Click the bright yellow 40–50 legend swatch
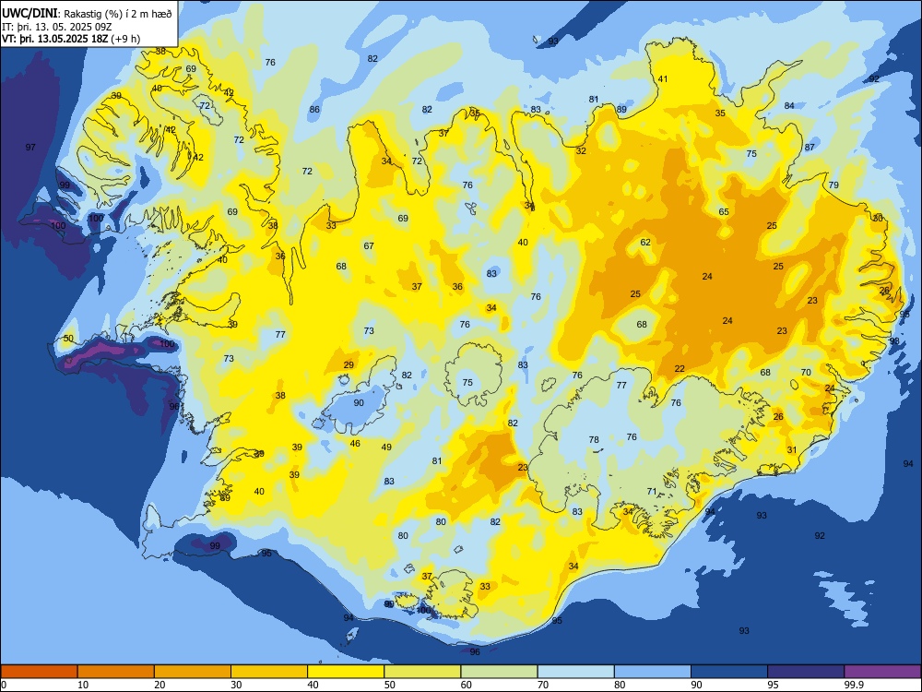 point(346,672)
